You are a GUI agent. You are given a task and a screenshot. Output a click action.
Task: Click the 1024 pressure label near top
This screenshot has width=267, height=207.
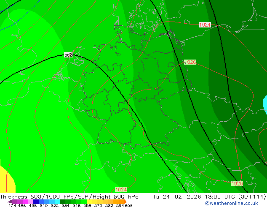pos(205,25)
